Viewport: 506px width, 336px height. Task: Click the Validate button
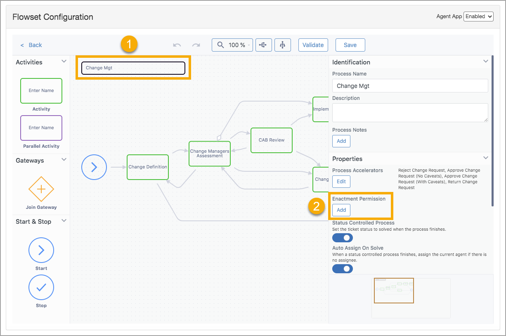point(313,45)
